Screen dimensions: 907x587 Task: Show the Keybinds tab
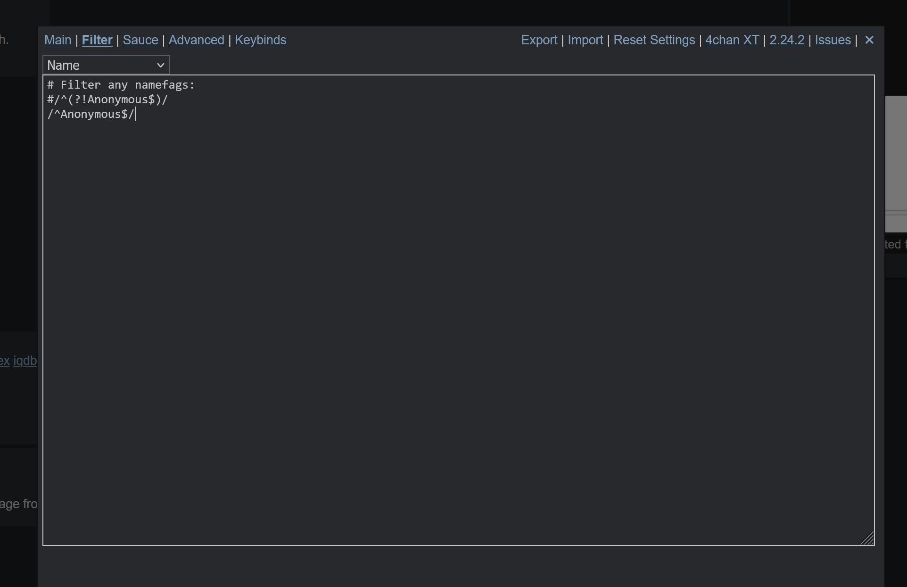point(260,40)
